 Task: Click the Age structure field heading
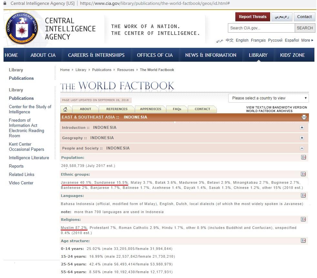[x=75, y=241]
